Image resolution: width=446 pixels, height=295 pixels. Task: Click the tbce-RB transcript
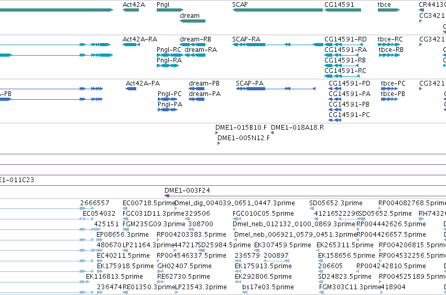click(389, 55)
